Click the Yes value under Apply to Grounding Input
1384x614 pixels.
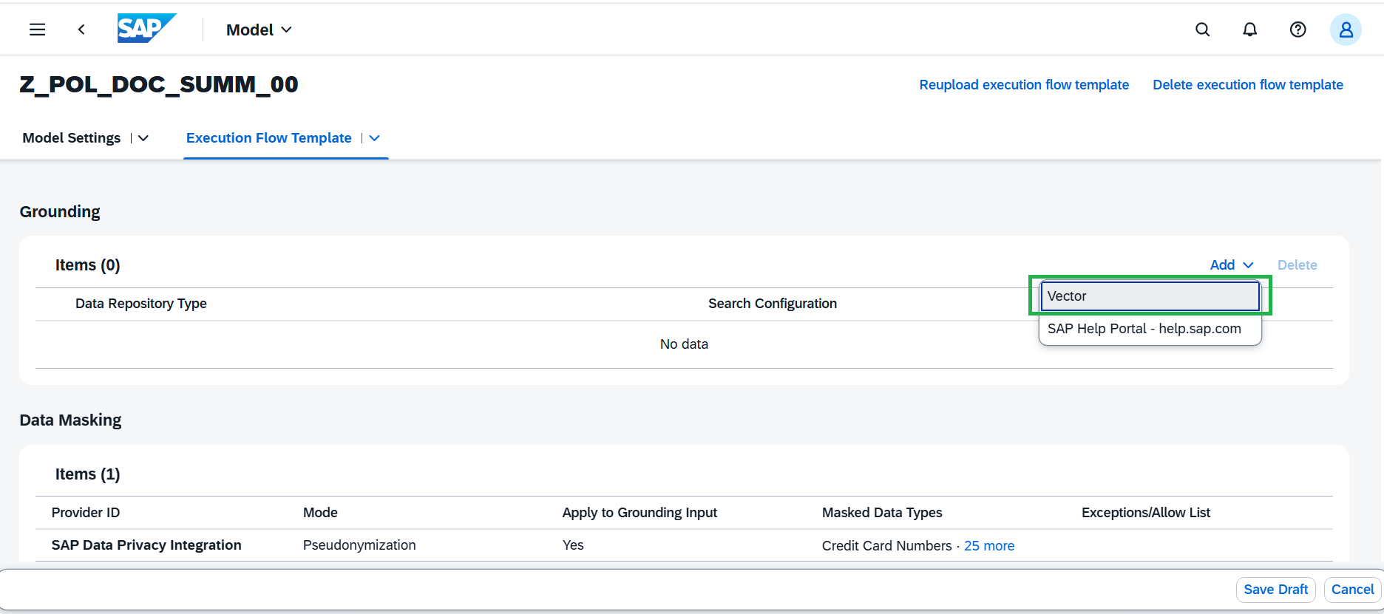(x=573, y=545)
